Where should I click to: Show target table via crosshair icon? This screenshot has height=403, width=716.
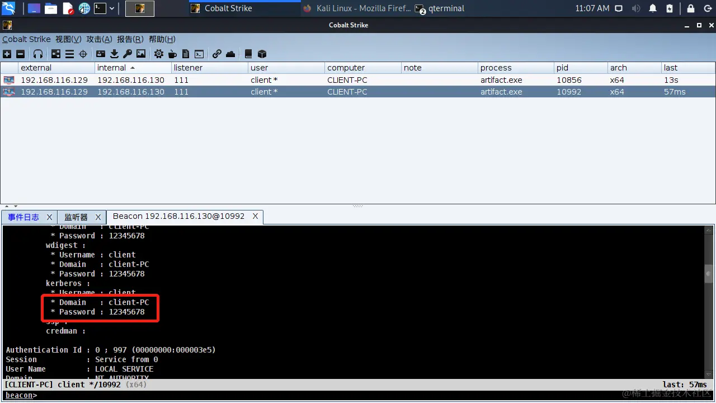pos(83,54)
